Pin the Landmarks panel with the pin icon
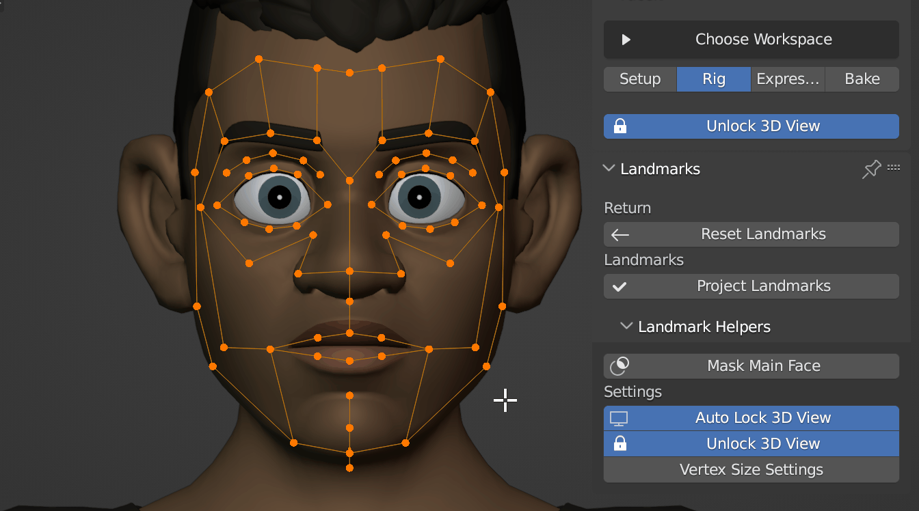This screenshot has height=511, width=919. click(871, 169)
